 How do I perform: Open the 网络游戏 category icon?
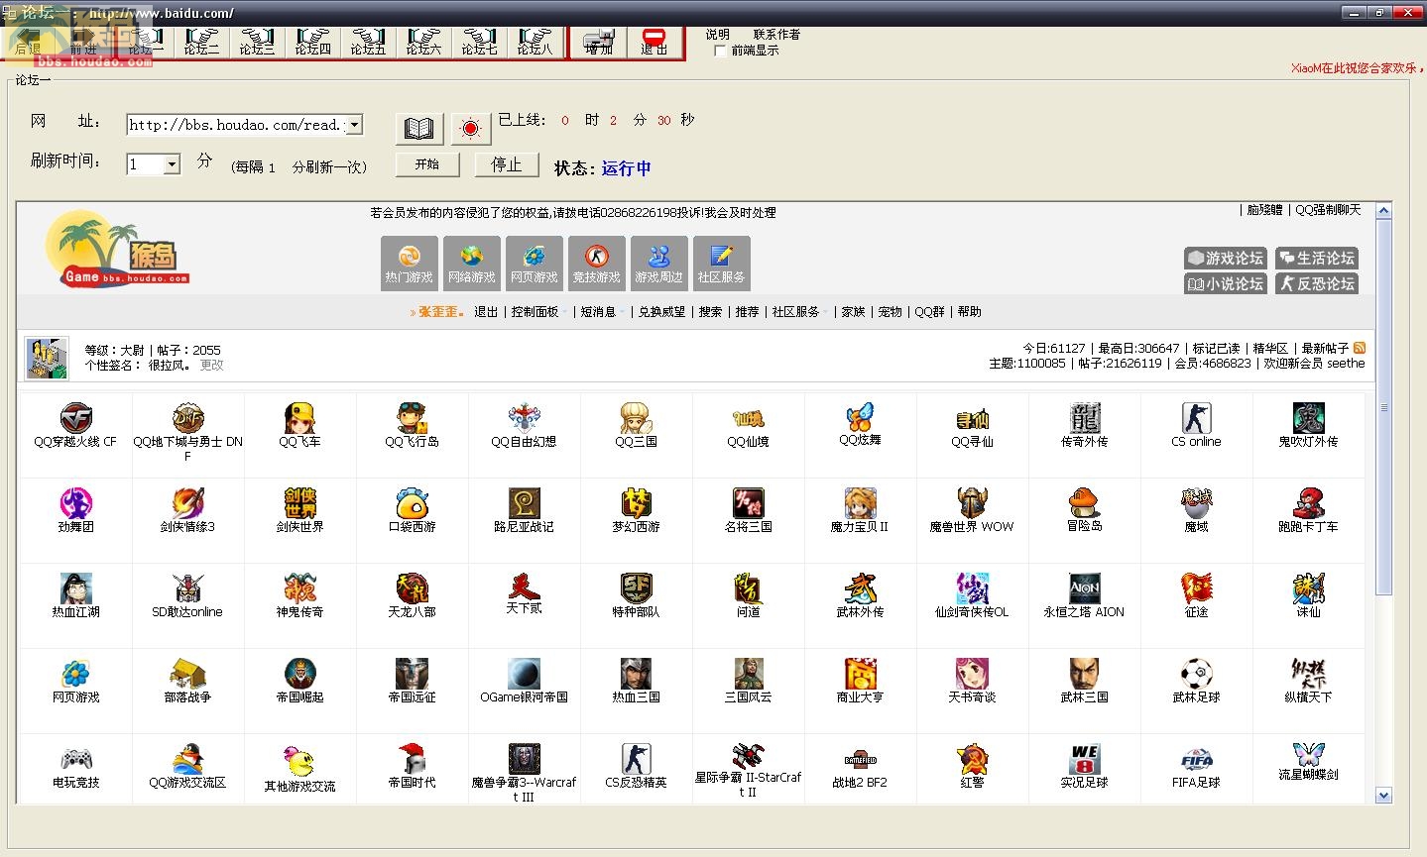pyautogui.click(x=472, y=264)
